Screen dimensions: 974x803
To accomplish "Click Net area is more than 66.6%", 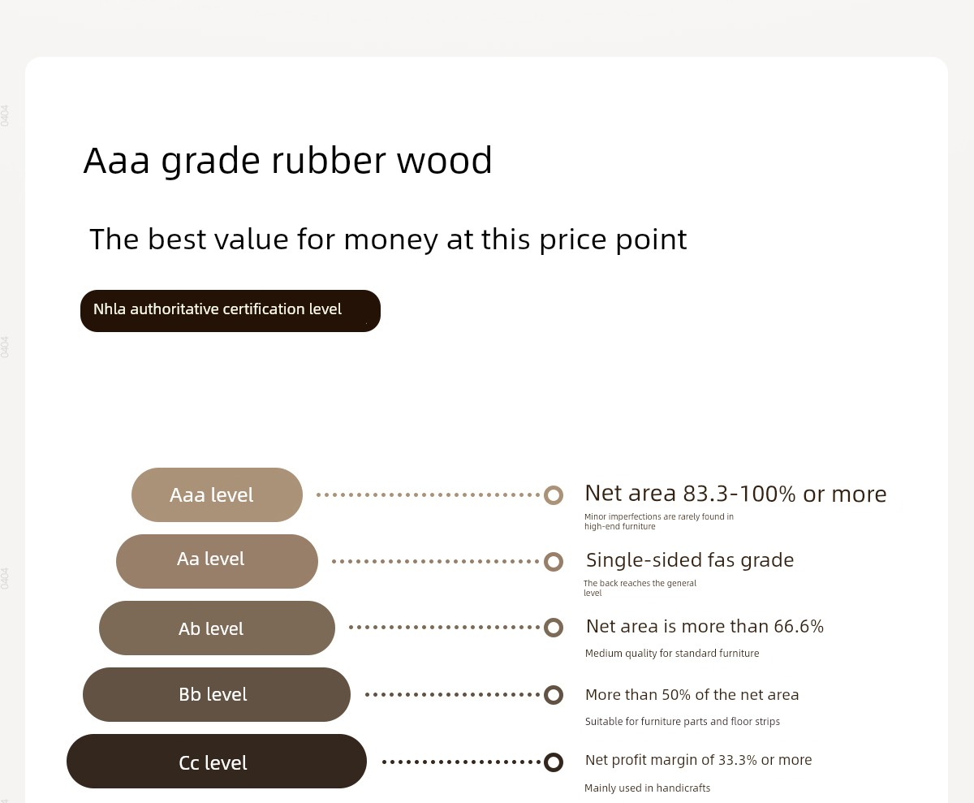I will pyautogui.click(x=705, y=626).
